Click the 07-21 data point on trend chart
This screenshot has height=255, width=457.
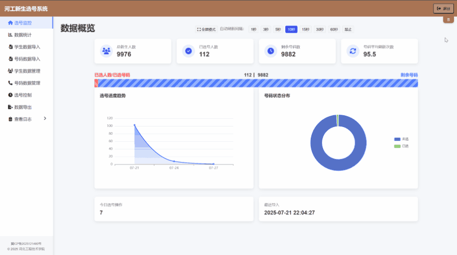click(x=135, y=125)
